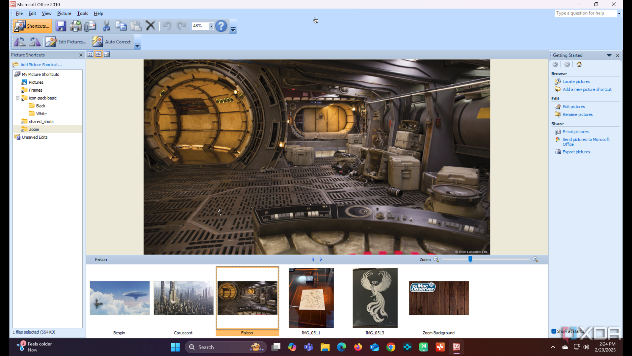This screenshot has height=356, width=632.
Task: Collapse the icon-pack-basic folder
Action: (17, 98)
